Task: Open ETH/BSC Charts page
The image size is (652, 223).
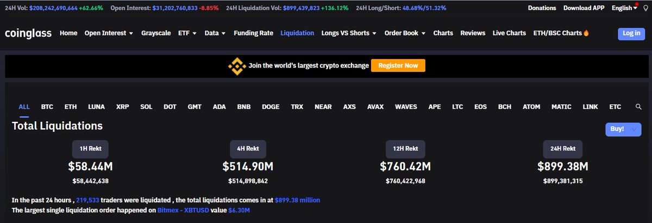Action: coord(557,33)
